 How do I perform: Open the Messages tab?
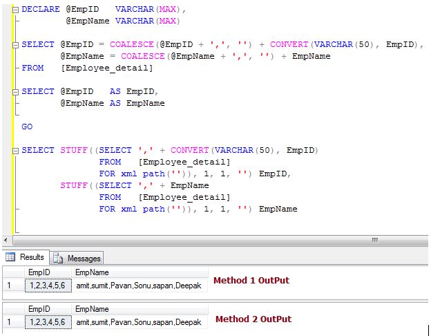tap(77, 258)
